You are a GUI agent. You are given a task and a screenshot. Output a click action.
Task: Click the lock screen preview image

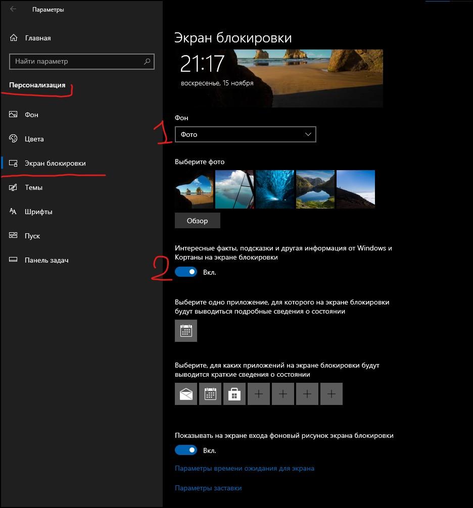[279, 78]
